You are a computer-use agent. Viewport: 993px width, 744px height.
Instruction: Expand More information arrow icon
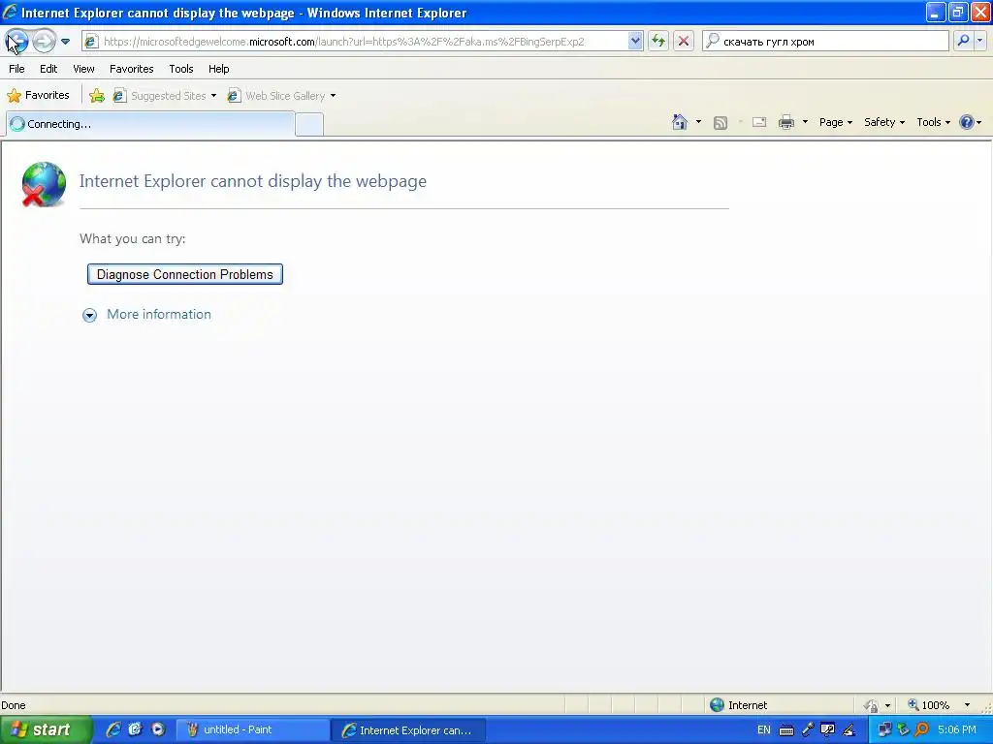click(x=90, y=315)
